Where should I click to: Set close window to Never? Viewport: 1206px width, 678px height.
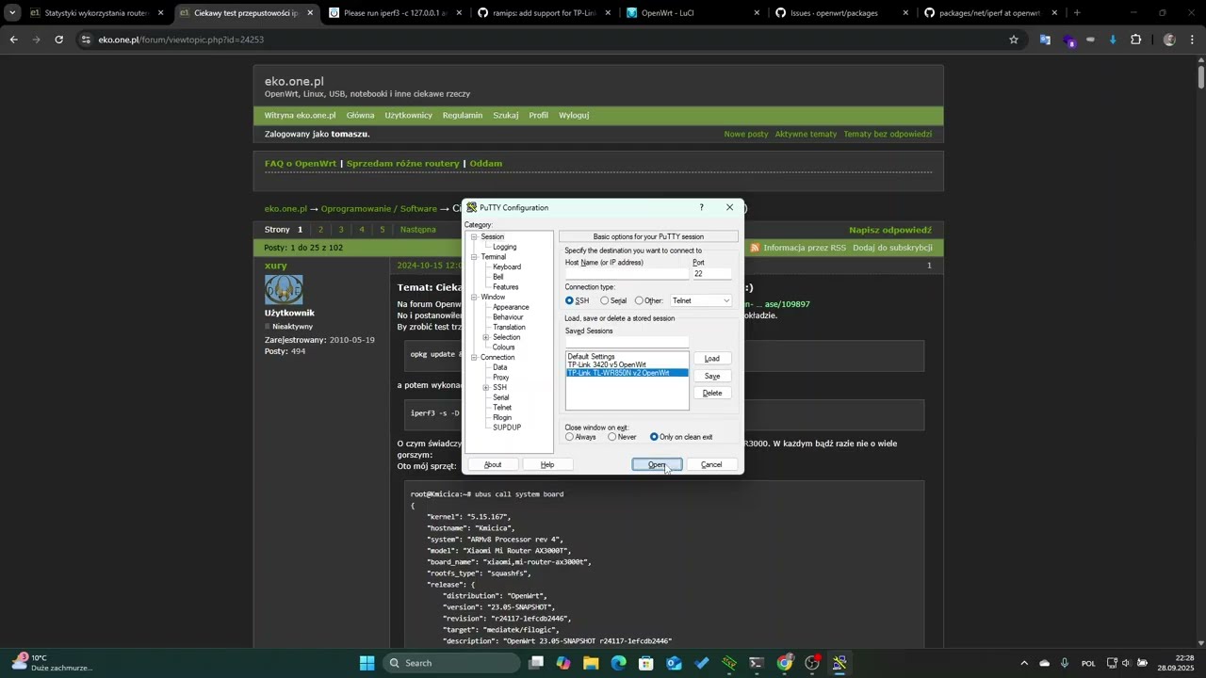tap(612, 437)
